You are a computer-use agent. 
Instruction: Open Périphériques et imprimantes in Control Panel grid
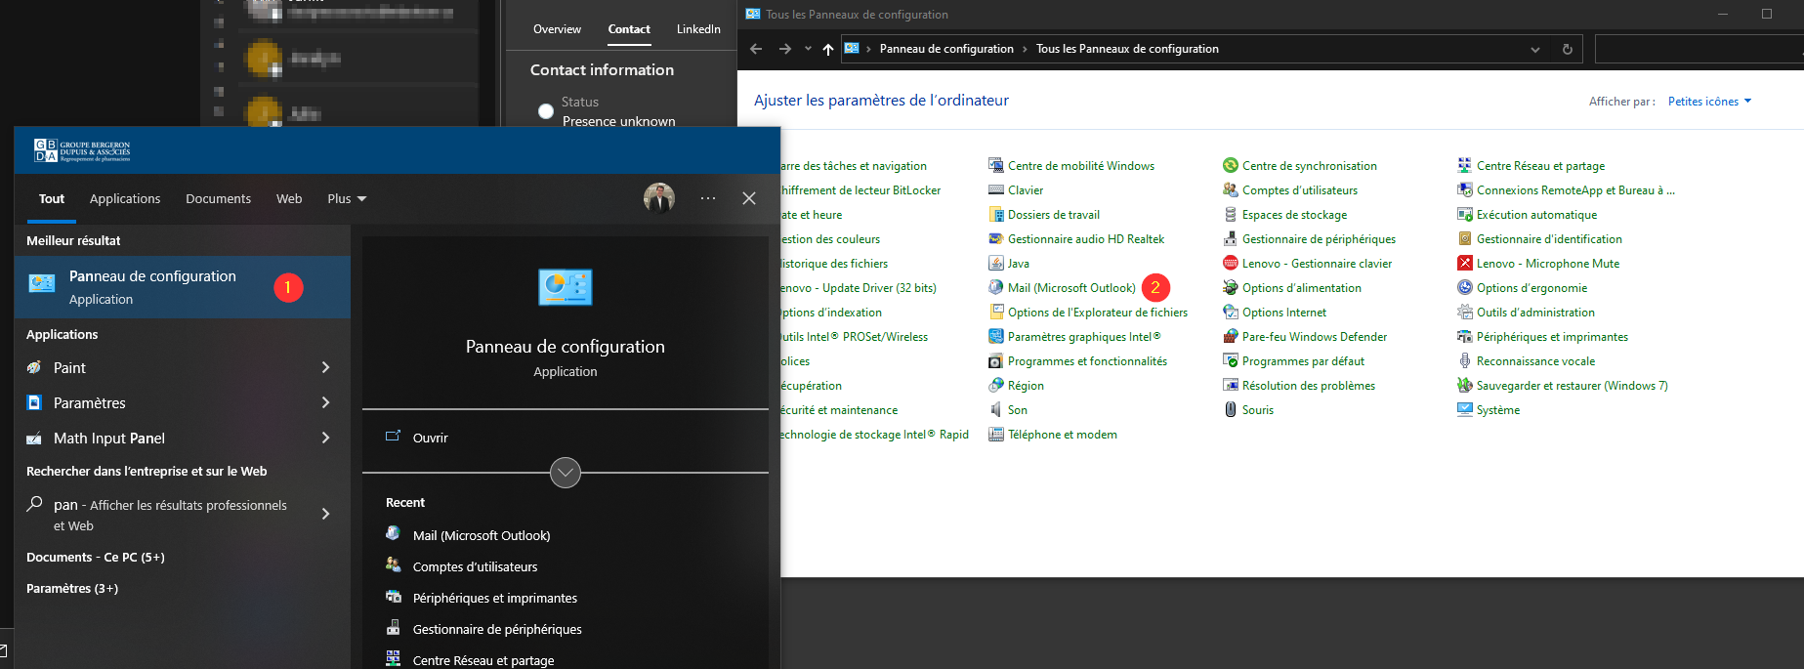tap(1543, 337)
